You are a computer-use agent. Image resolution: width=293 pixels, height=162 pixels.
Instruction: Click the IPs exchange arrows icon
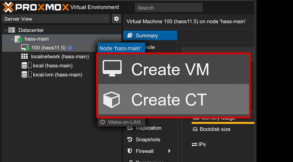point(194,144)
